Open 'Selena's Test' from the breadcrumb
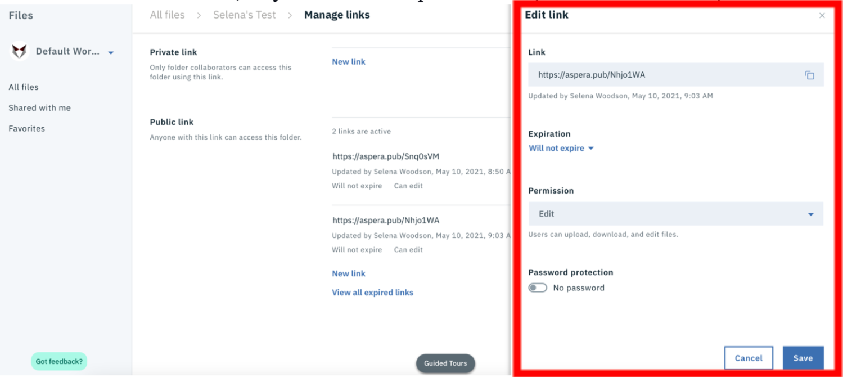This screenshot has height=377, width=843. click(x=244, y=15)
